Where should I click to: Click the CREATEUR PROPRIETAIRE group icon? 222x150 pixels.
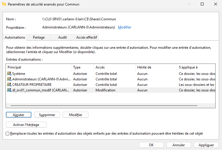9,84
